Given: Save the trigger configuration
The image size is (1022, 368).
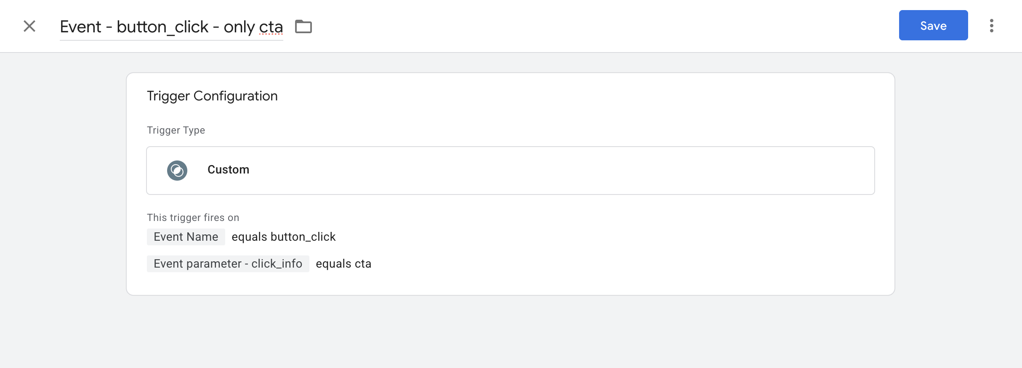Looking at the screenshot, I should (x=933, y=26).
